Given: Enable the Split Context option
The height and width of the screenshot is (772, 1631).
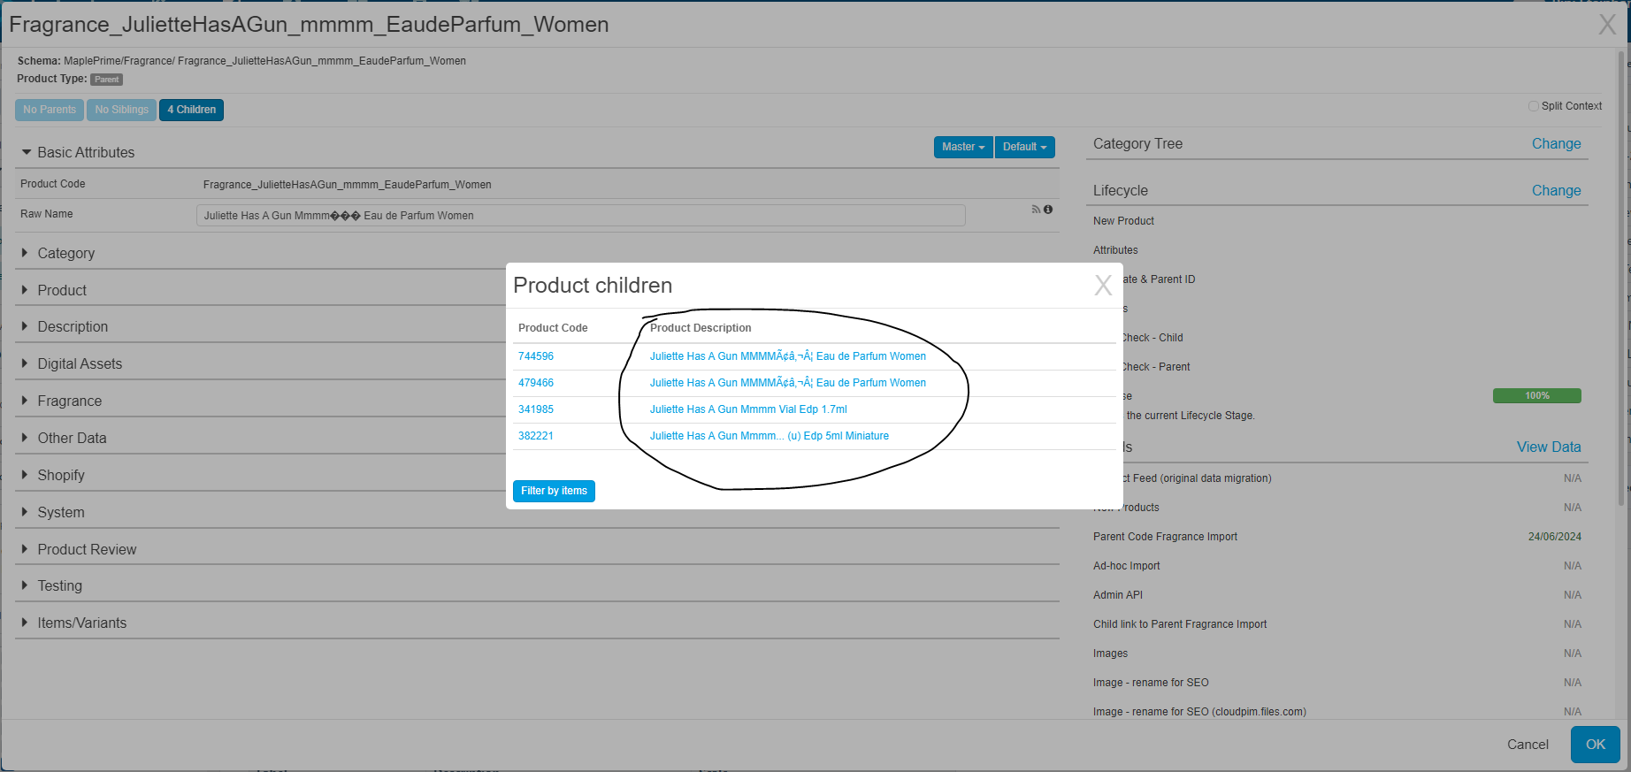Looking at the screenshot, I should (x=1534, y=106).
